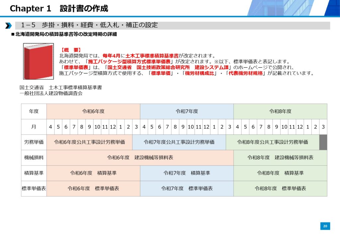Click the 労務単価 row label
Viewport: 340px width, 240px height.
pos(34,142)
